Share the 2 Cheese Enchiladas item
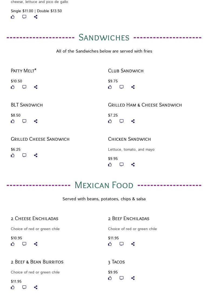208x293 pixels. click(x=36, y=244)
